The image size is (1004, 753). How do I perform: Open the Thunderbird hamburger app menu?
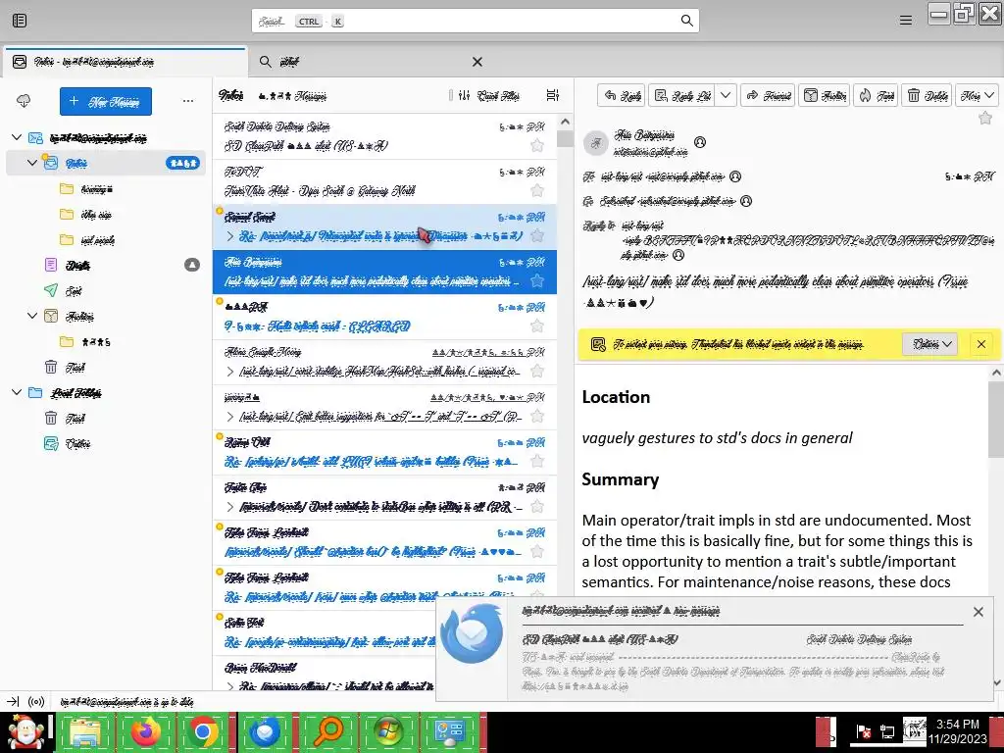tap(905, 21)
